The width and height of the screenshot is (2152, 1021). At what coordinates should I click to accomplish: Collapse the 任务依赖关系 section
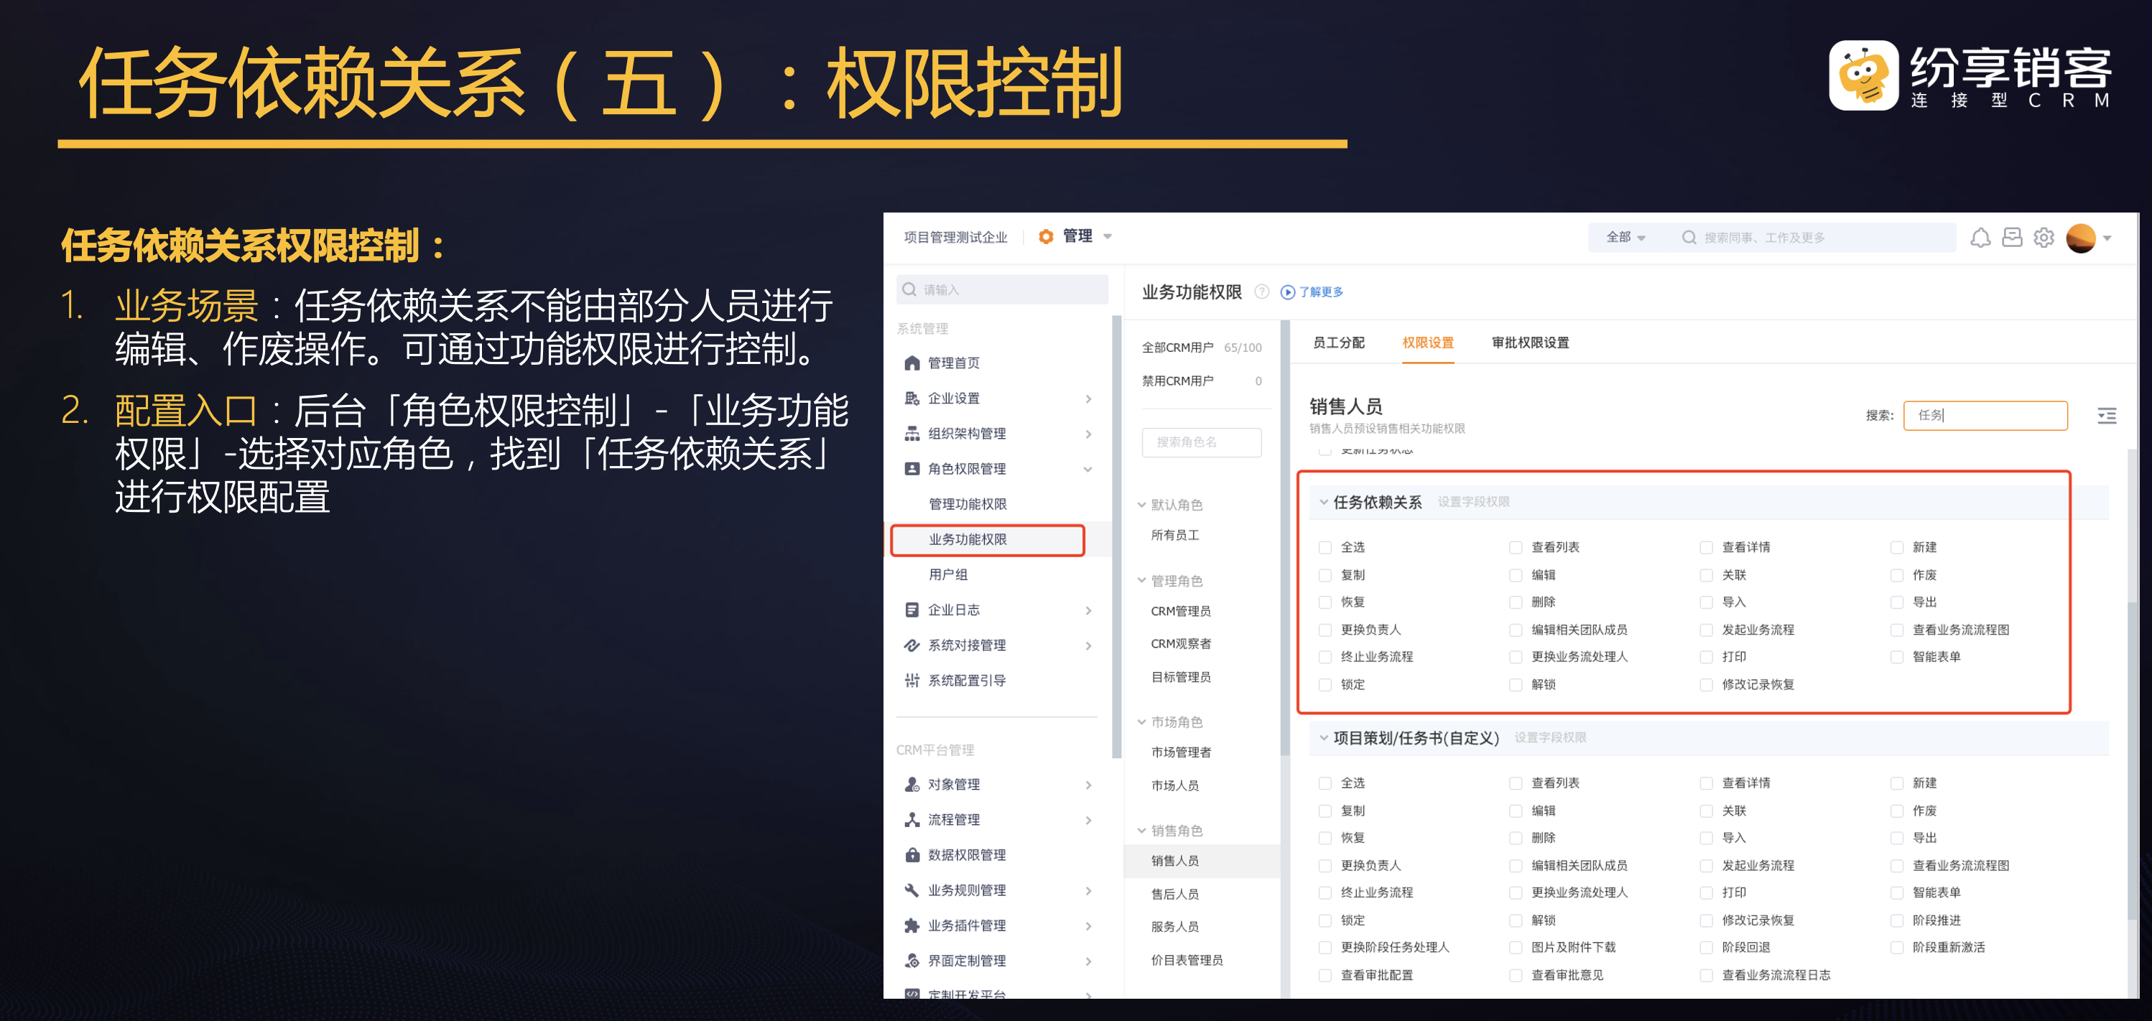tap(1323, 503)
